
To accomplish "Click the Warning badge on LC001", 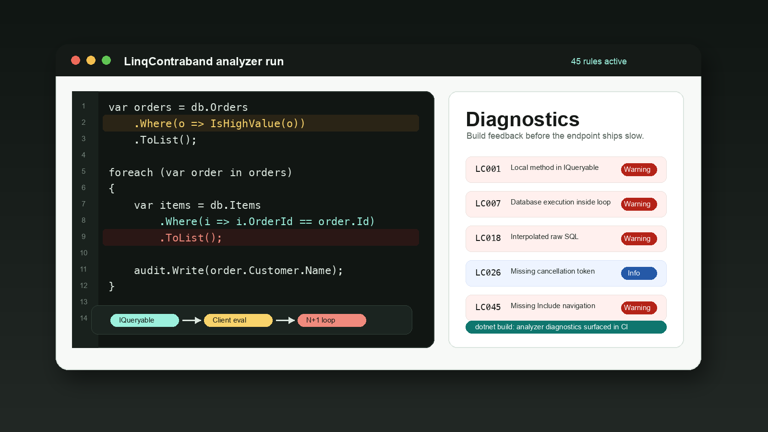I will (x=639, y=169).
